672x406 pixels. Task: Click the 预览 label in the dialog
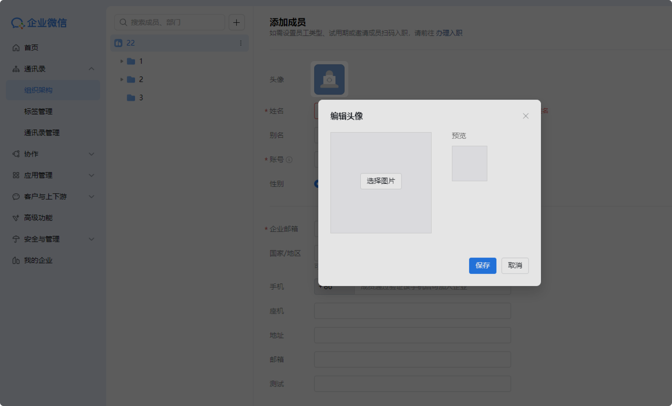coord(459,136)
